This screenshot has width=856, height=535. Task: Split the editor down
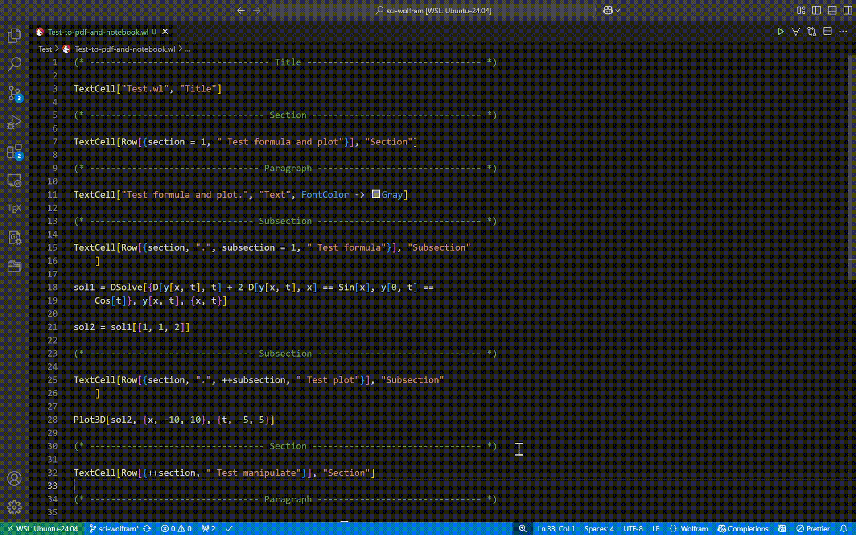click(827, 32)
